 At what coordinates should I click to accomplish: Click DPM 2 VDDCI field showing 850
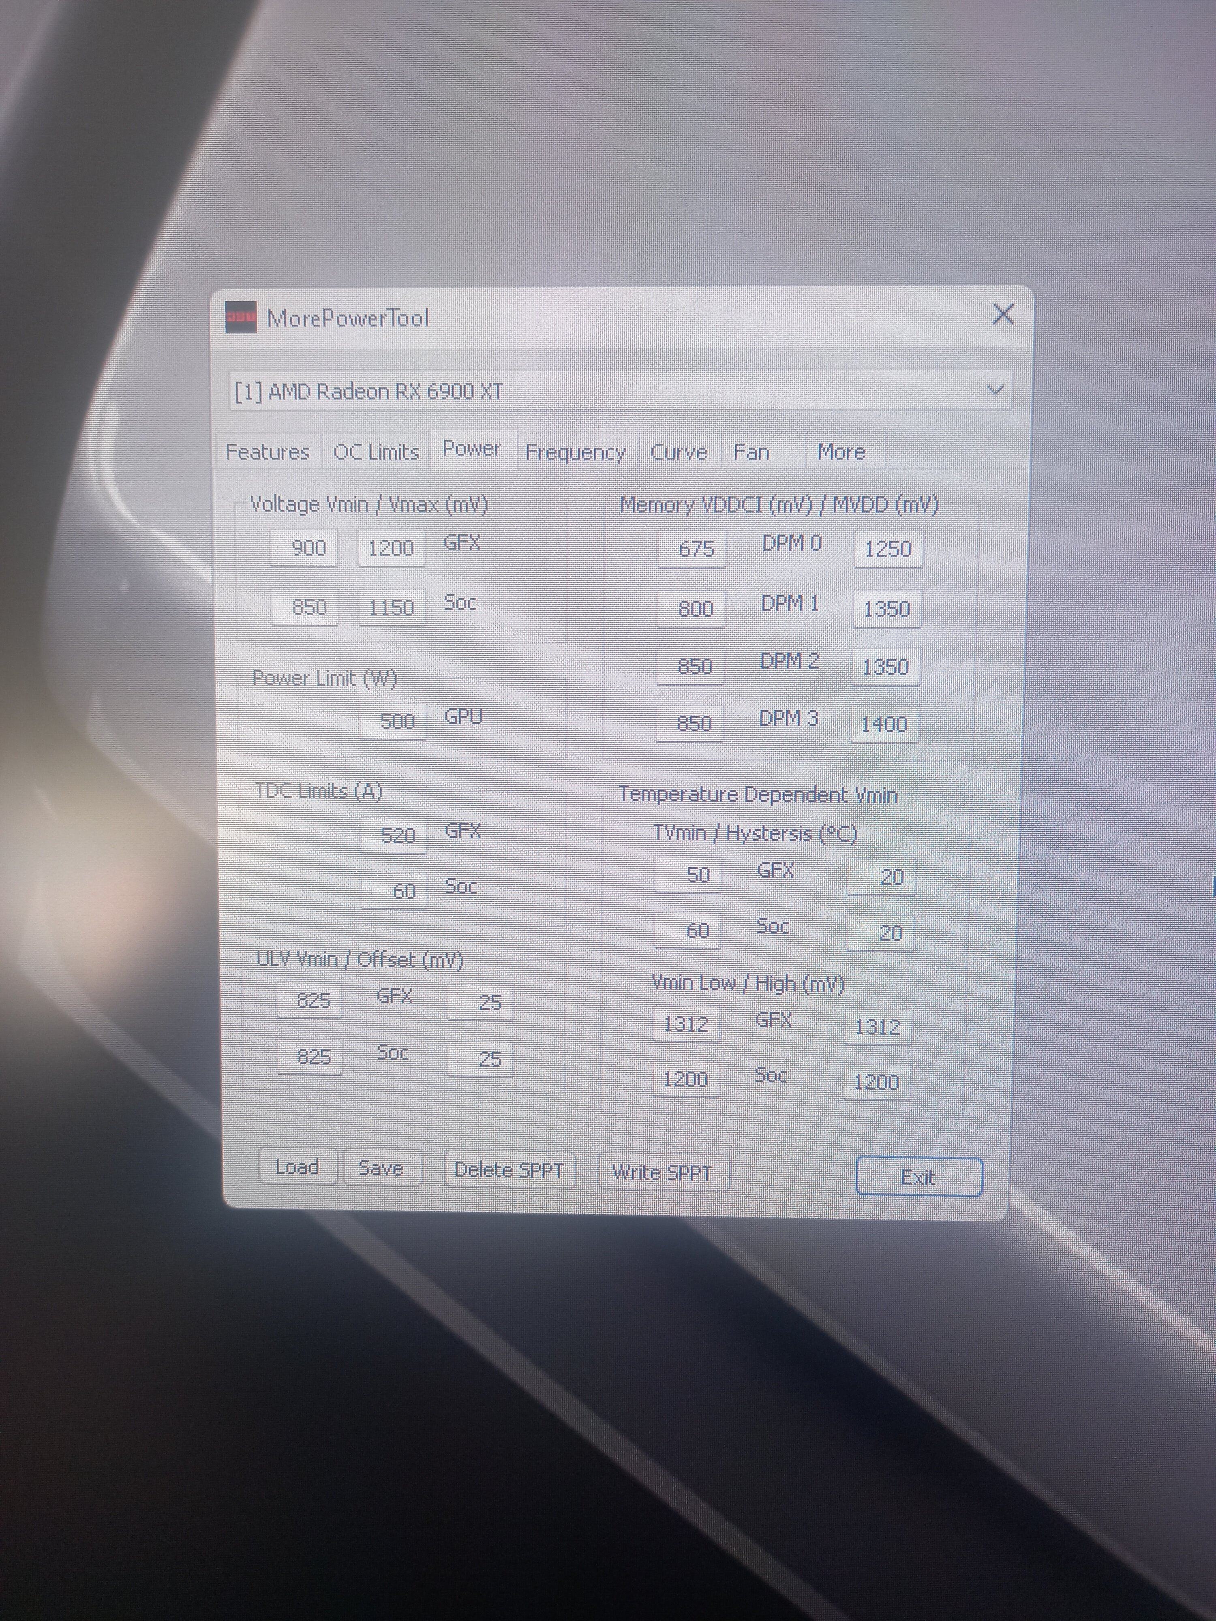tap(690, 666)
